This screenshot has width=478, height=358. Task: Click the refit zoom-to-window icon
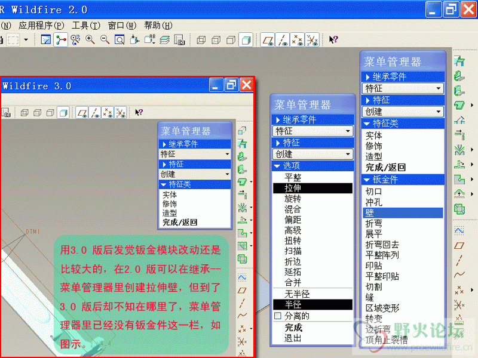coord(119,39)
